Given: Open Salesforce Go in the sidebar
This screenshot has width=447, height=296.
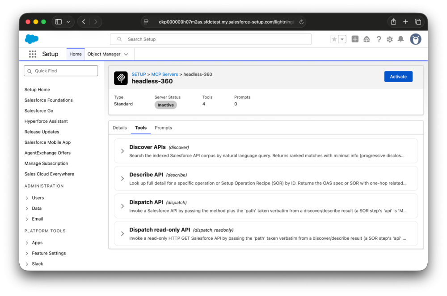Looking at the screenshot, I should (x=39, y=111).
